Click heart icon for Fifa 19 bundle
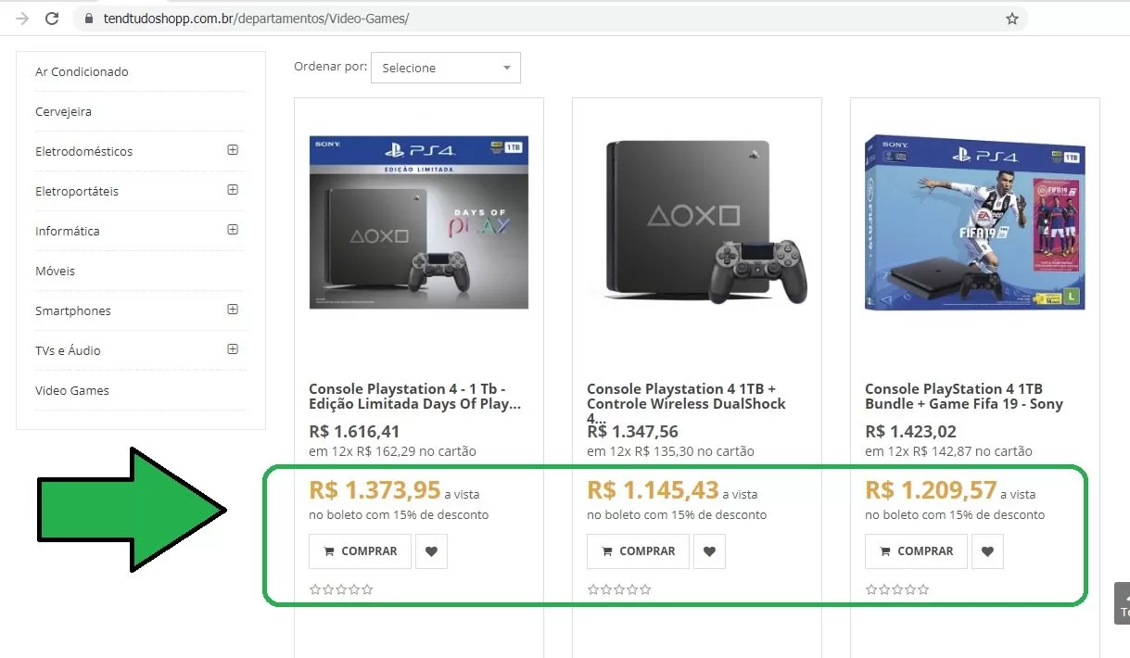1130x658 pixels. pos(987,551)
